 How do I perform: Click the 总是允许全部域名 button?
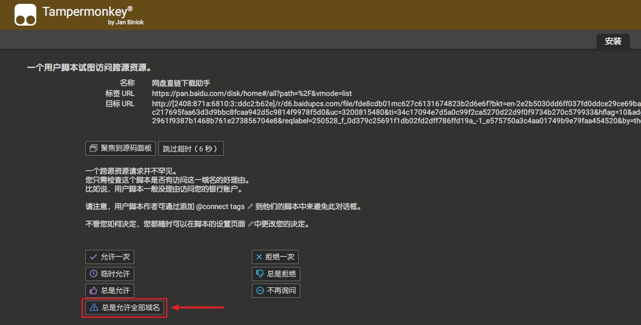(x=125, y=308)
